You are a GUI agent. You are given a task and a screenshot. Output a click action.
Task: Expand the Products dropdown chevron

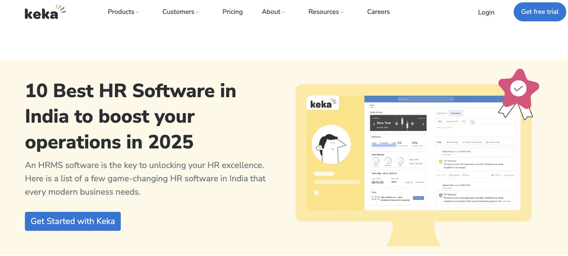click(137, 12)
